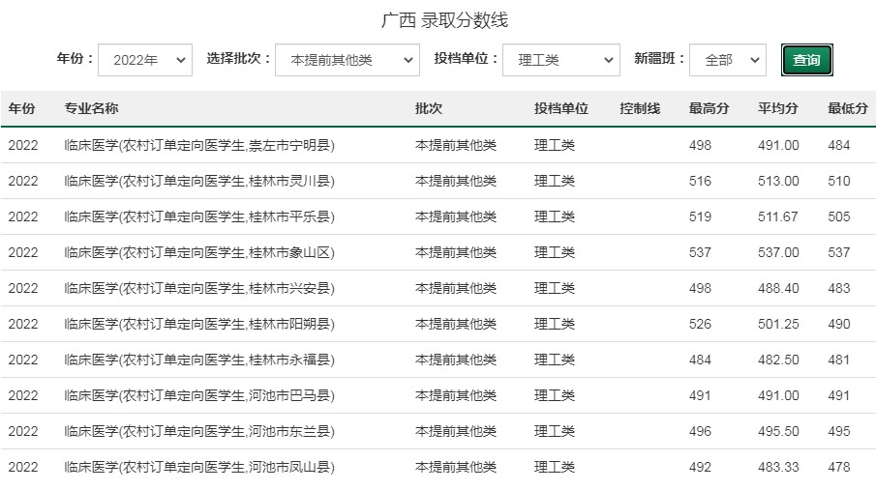Select the 河池市巴马县 major row

[438, 395]
